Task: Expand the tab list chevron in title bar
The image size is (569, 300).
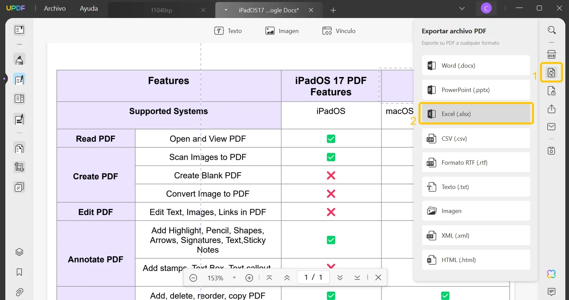Action: click(462, 9)
